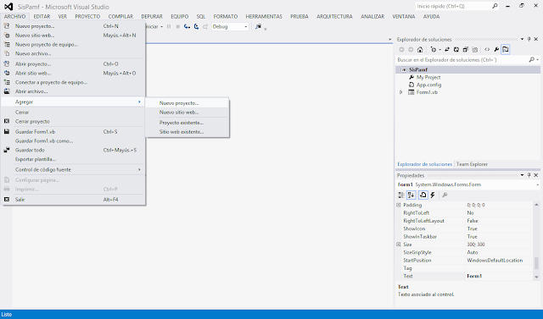Screen dimensions: 543x319
Task: Click the App.config file icon
Action: 411,85
